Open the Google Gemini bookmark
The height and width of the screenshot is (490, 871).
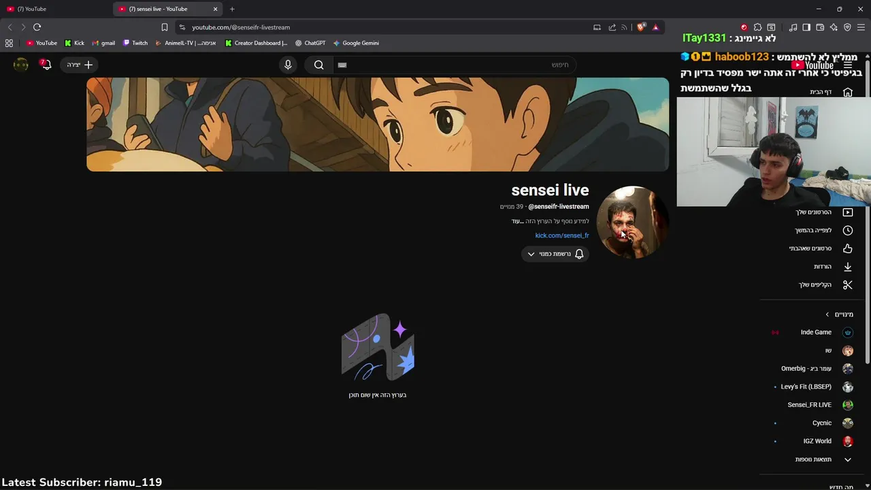[356, 43]
